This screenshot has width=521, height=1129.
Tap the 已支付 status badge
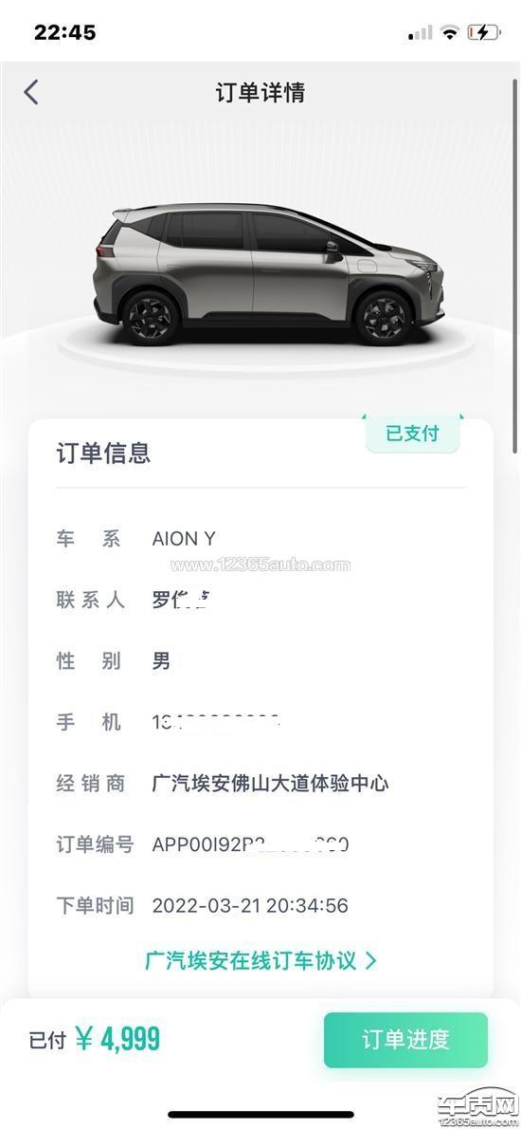[x=412, y=434]
